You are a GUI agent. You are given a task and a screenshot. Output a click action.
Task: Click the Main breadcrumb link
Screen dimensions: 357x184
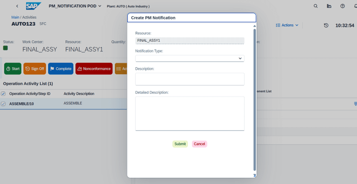click(x=15, y=17)
